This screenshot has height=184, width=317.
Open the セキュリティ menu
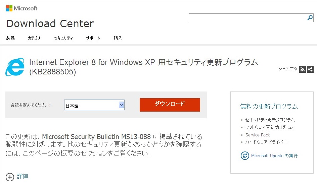(63, 38)
